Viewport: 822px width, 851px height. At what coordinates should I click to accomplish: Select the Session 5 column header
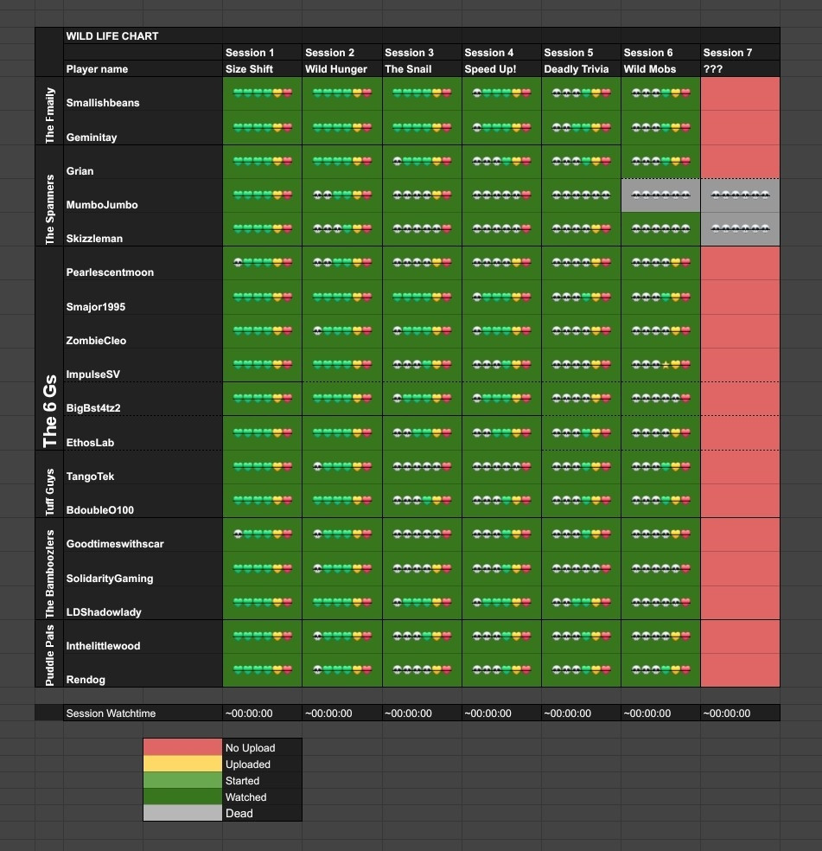(581, 53)
